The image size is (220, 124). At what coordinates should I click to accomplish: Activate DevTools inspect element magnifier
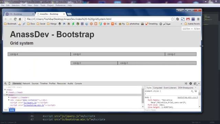click(x=5, y=83)
